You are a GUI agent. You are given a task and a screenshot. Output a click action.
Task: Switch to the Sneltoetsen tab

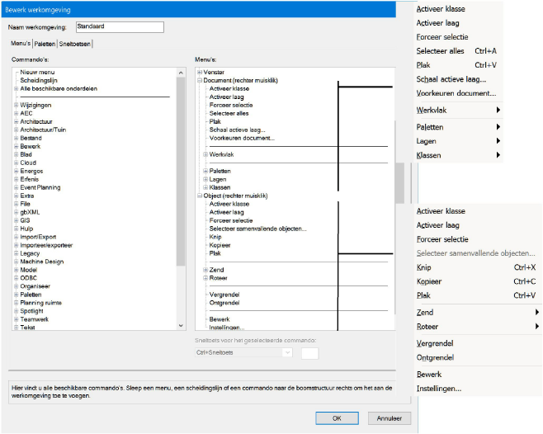(x=75, y=43)
